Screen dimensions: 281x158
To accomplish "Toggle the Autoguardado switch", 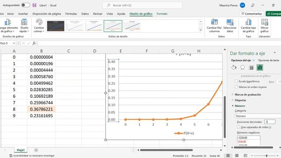I will [x=25, y=5].
